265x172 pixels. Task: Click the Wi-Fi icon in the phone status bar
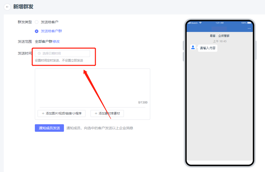[x=200, y=23]
